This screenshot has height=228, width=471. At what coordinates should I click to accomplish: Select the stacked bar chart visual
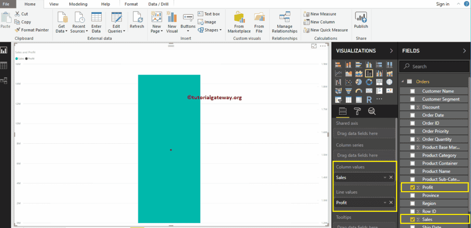click(338, 65)
